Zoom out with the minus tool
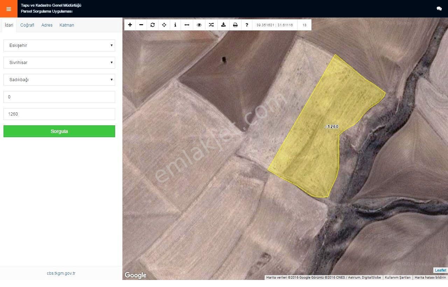This screenshot has width=448, height=287. click(141, 25)
